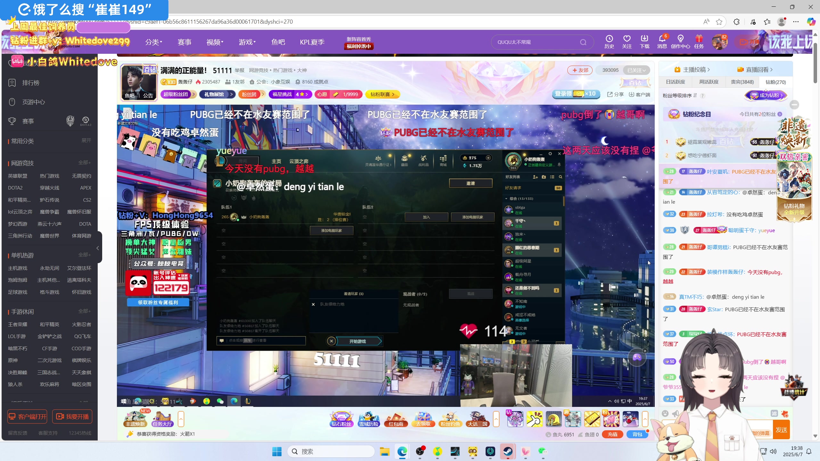Viewport: 820px width, 461px height.
Task: Toggle 粉丝等级排序 sort order
Action: coord(680,95)
